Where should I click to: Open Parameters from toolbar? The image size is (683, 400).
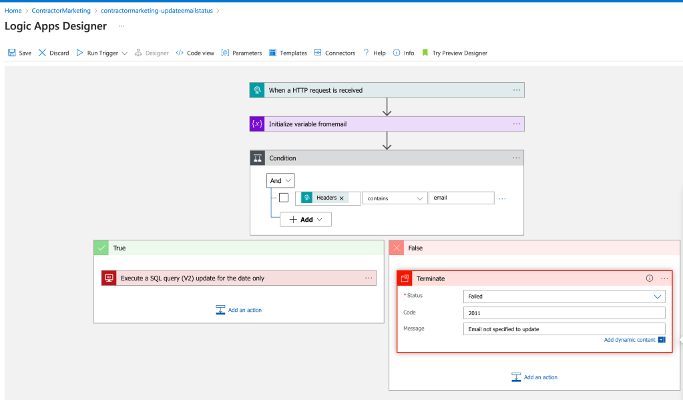pos(242,53)
